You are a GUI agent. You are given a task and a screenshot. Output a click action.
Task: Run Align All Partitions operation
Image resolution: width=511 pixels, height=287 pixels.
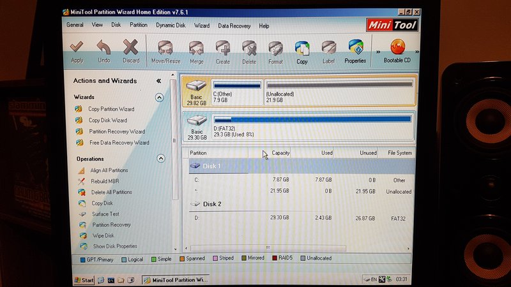coord(109,170)
